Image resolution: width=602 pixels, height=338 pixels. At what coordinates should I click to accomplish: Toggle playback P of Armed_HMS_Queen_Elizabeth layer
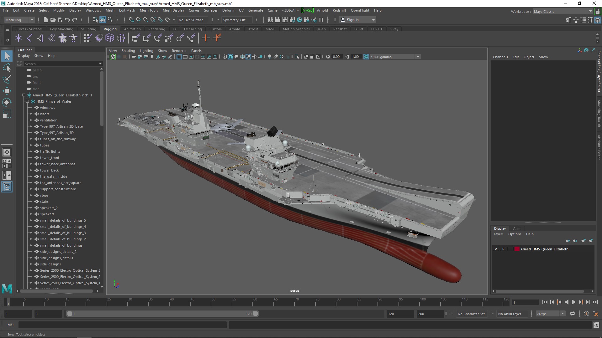pos(503,249)
